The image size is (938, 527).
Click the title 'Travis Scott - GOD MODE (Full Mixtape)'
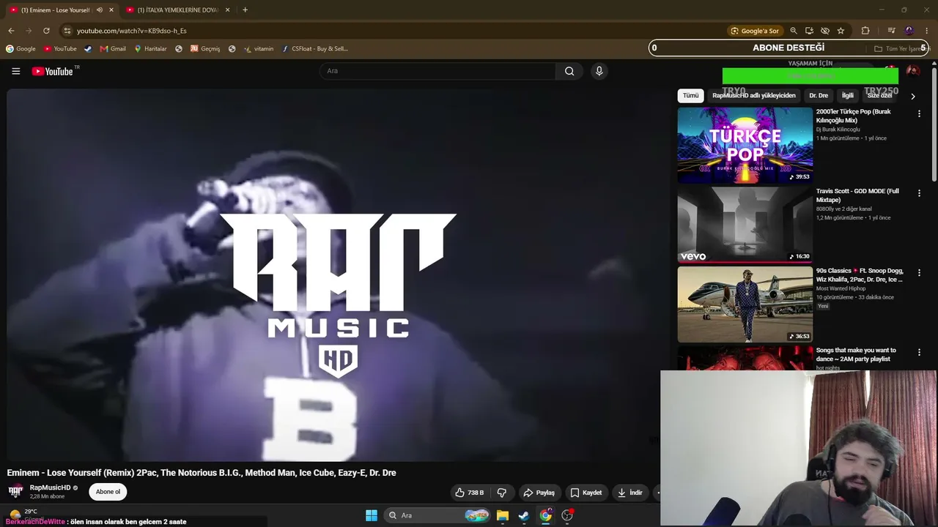[857, 195]
